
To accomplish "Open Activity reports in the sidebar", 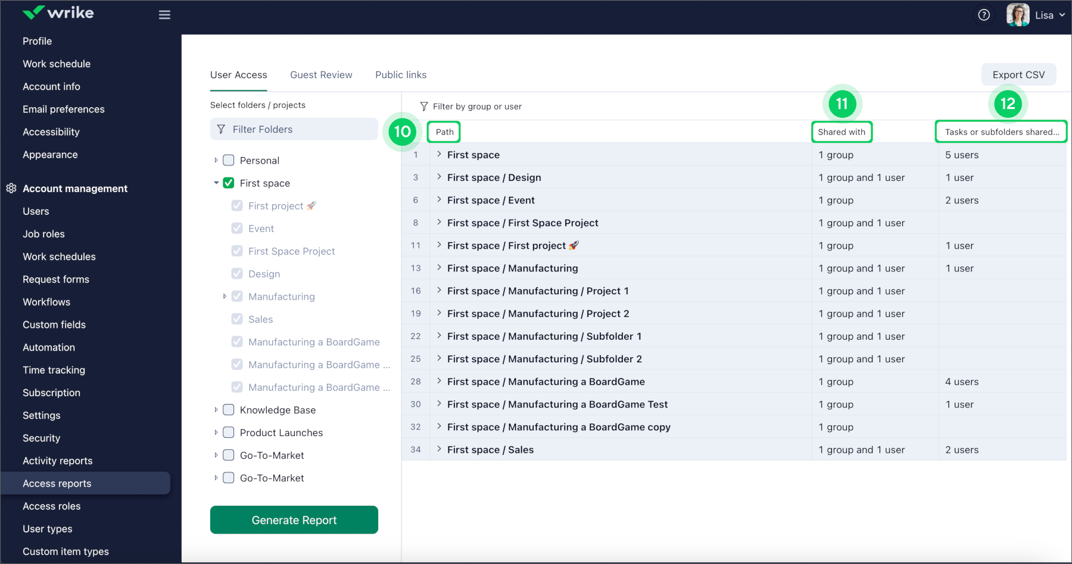I will (x=58, y=461).
